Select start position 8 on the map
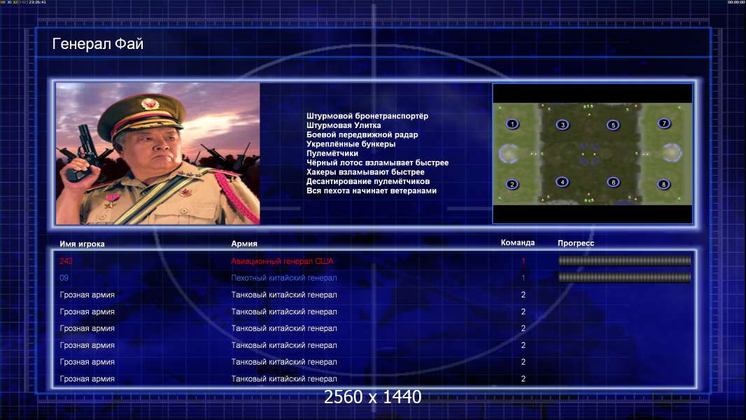The width and height of the screenshot is (746, 420). (x=663, y=184)
